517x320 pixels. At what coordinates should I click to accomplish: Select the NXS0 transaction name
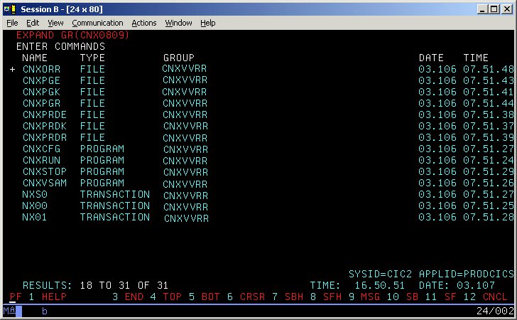click(35, 194)
